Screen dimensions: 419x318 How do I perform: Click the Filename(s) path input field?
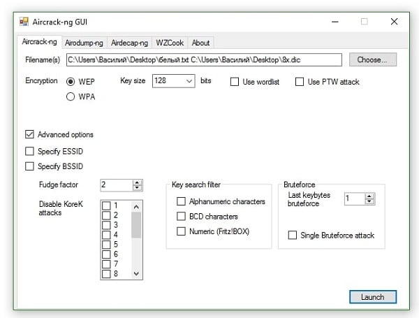(204, 60)
